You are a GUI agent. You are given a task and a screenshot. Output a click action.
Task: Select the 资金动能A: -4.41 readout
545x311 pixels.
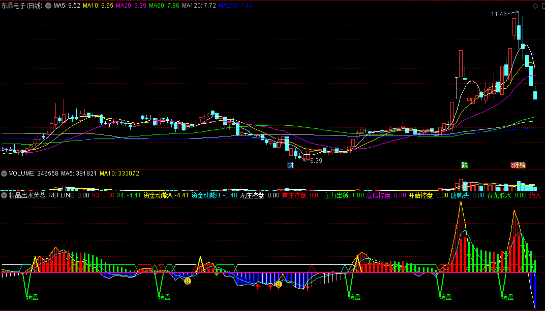166,195
